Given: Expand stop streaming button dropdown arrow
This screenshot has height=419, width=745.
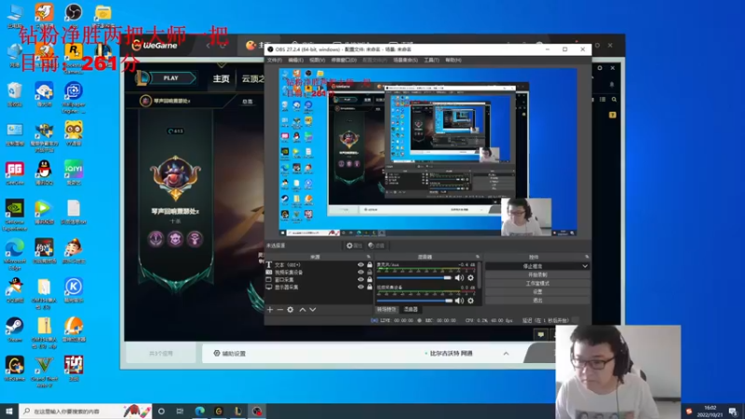Looking at the screenshot, I should (x=585, y=266).
